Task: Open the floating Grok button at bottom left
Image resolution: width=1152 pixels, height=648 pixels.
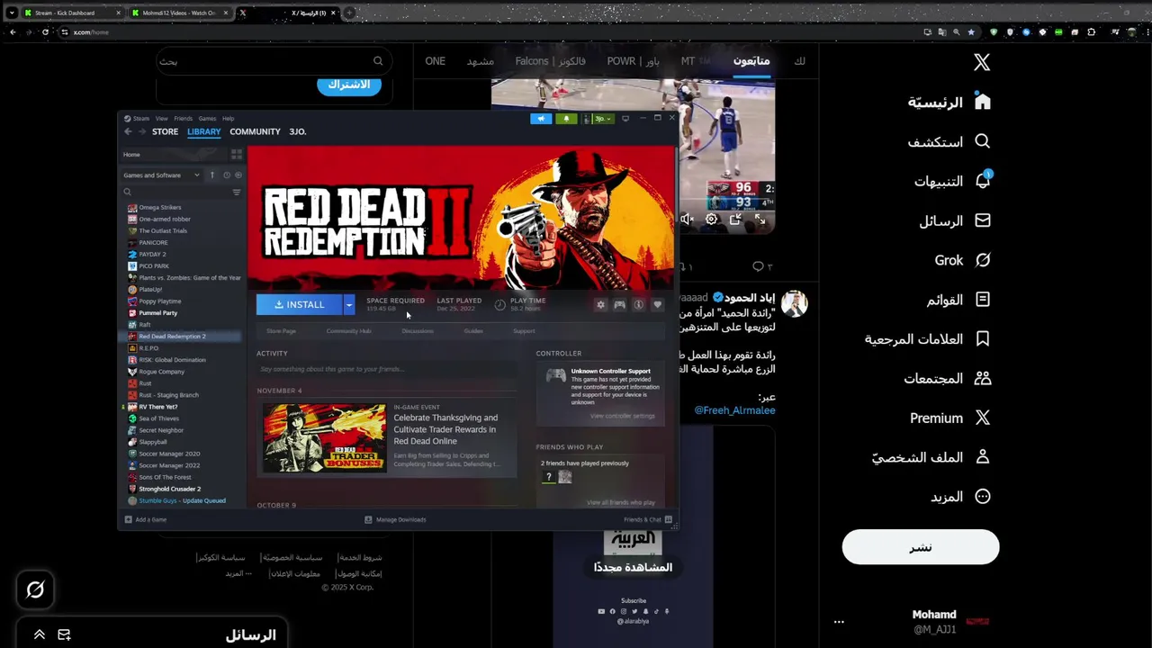Action: coord(35,589)
